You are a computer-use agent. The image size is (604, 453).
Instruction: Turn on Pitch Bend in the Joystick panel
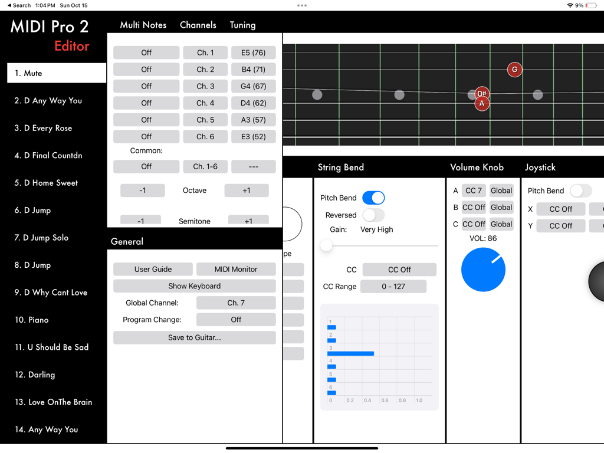coord(580,191)
